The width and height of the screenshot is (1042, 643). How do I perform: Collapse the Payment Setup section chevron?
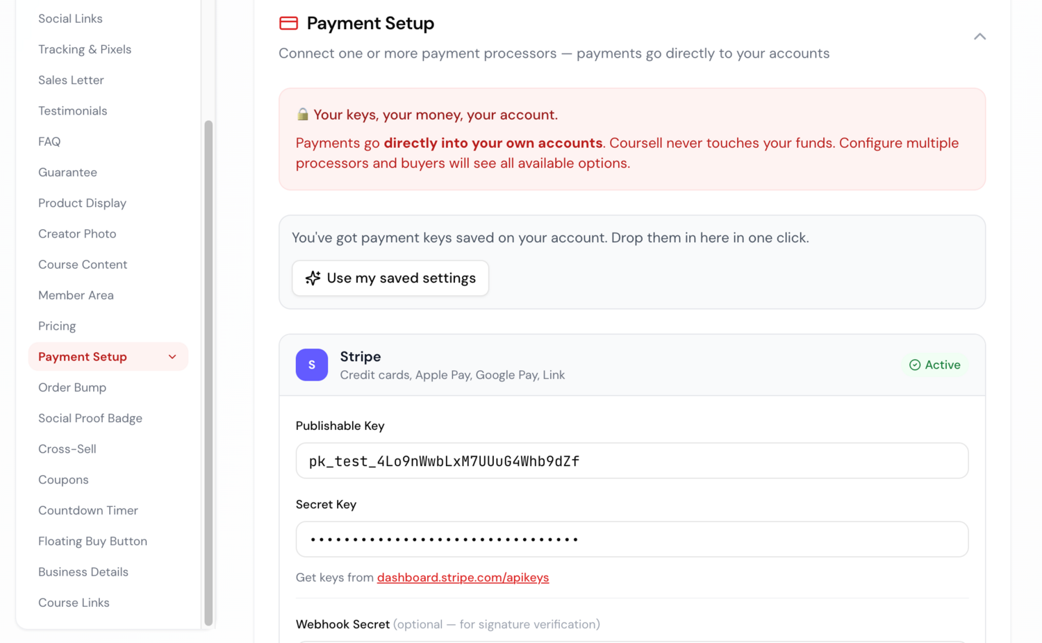979,37
